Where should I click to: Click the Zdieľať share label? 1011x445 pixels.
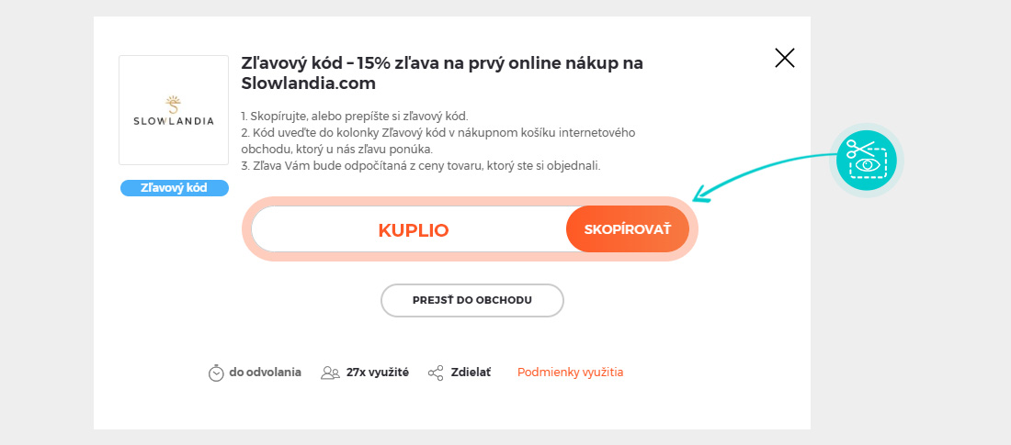click(471, 373)
